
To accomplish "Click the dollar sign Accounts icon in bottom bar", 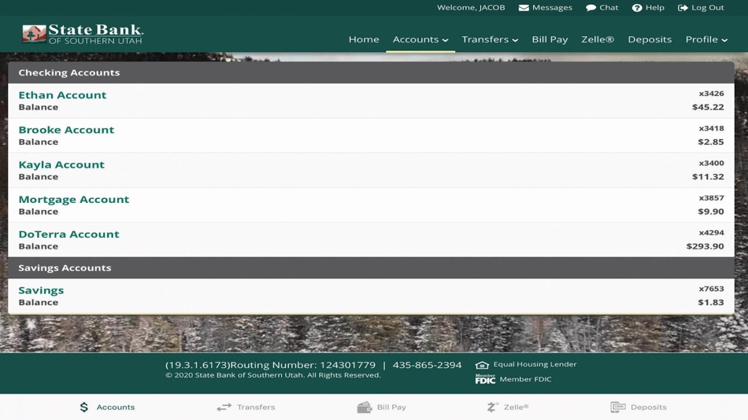I will tap(84, 407).
